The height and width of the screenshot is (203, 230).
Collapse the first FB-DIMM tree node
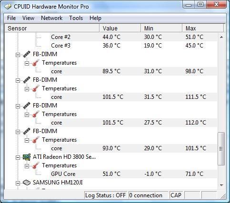pyautogui.click(x=18, y=55)
